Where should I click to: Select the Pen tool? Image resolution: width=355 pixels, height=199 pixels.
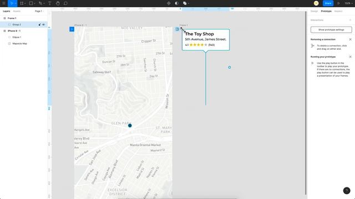click(40, 3)
